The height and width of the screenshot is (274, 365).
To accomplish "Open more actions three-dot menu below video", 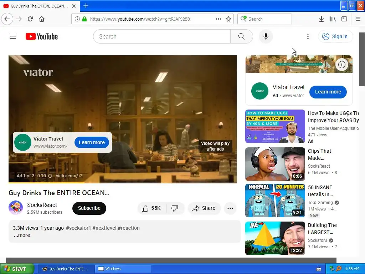I will coord(230,208).
